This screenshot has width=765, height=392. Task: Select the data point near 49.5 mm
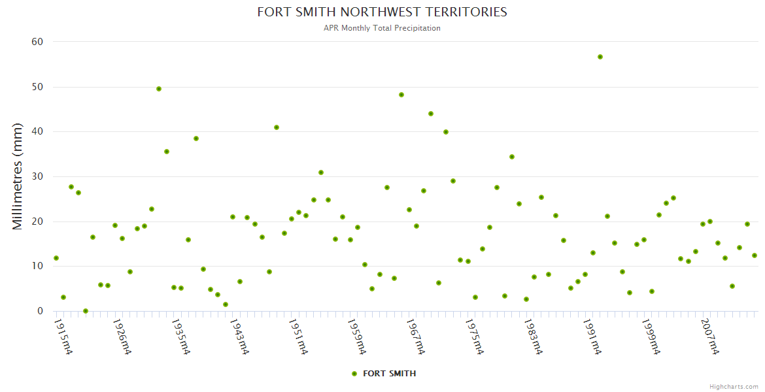click(159, 89)
